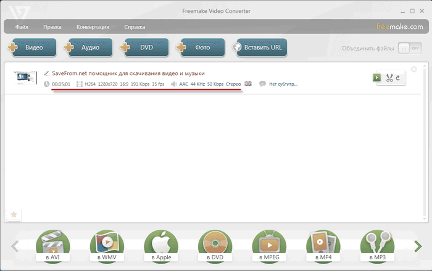The width and height of the screenshot is (432, 271).
Task: Open the Правка menu
Action: coord(52,27)
